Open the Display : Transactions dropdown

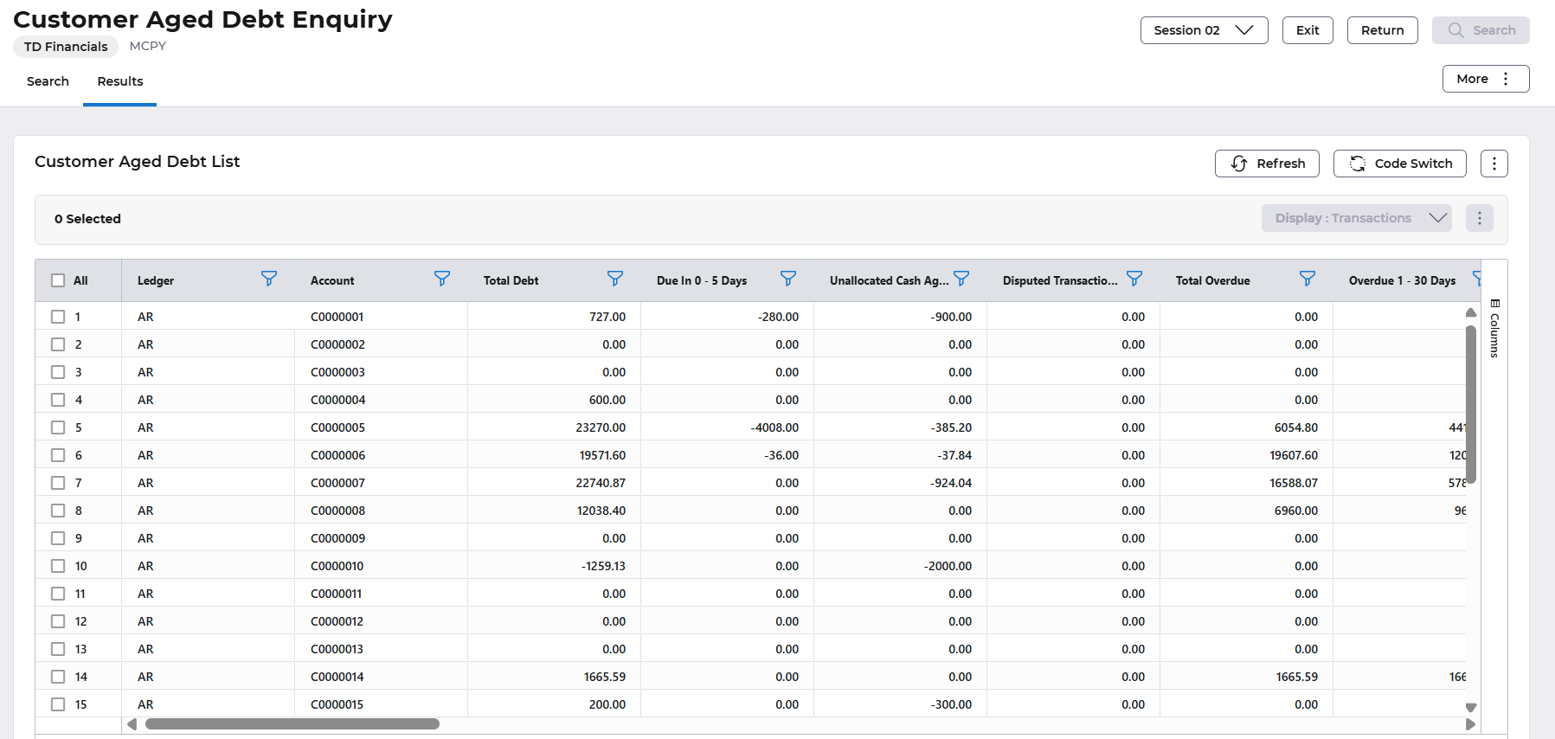click(x=1356, y=218)
